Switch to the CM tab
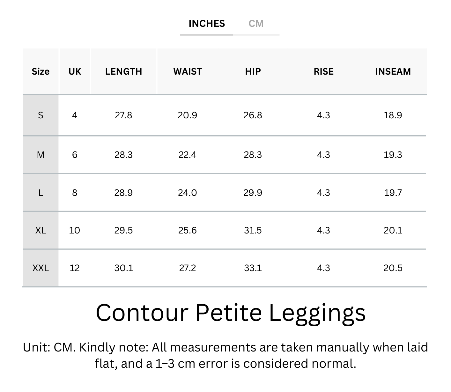 point(256,24)
